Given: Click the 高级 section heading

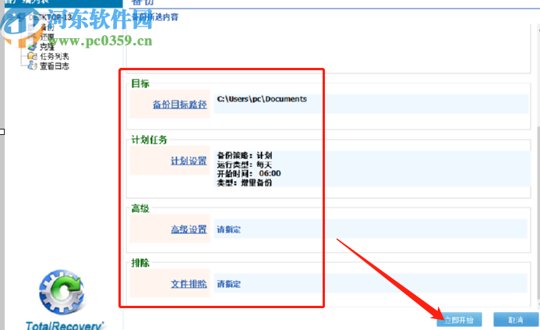Looking at the screenshot, I should click(140, 208).
